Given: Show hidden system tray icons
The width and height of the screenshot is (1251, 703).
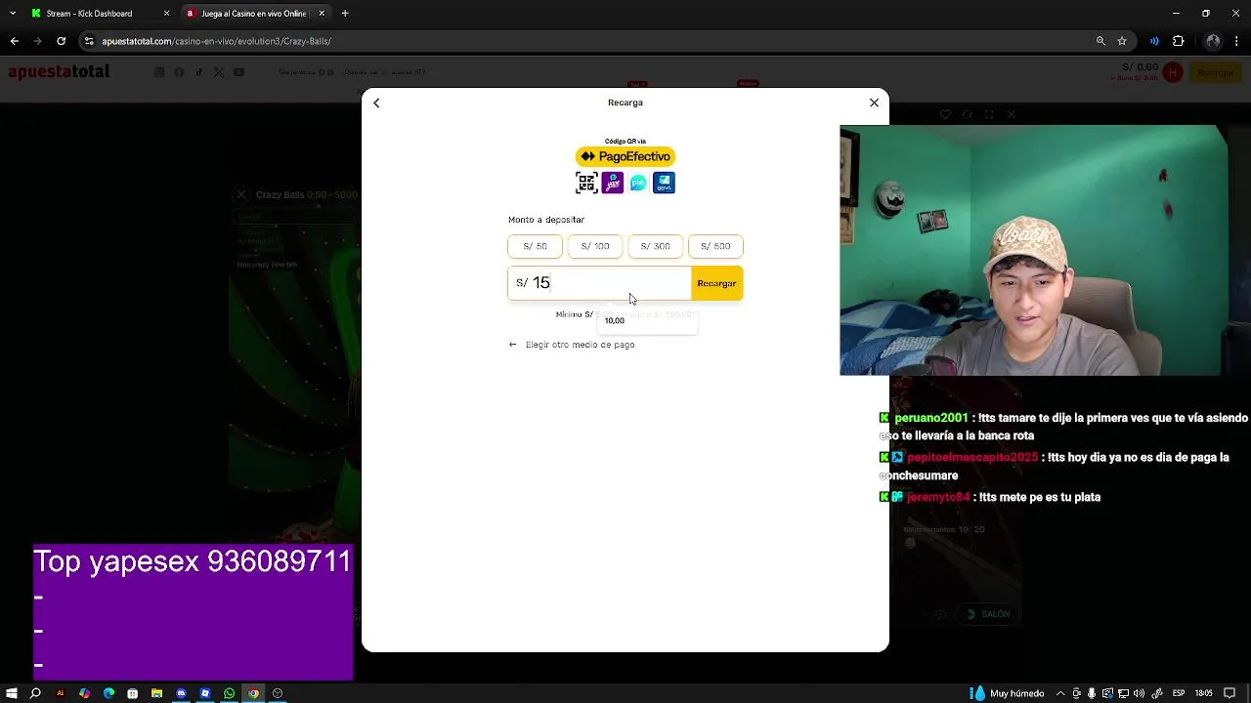Looking at the screenshot, I should click(1059, 693).
